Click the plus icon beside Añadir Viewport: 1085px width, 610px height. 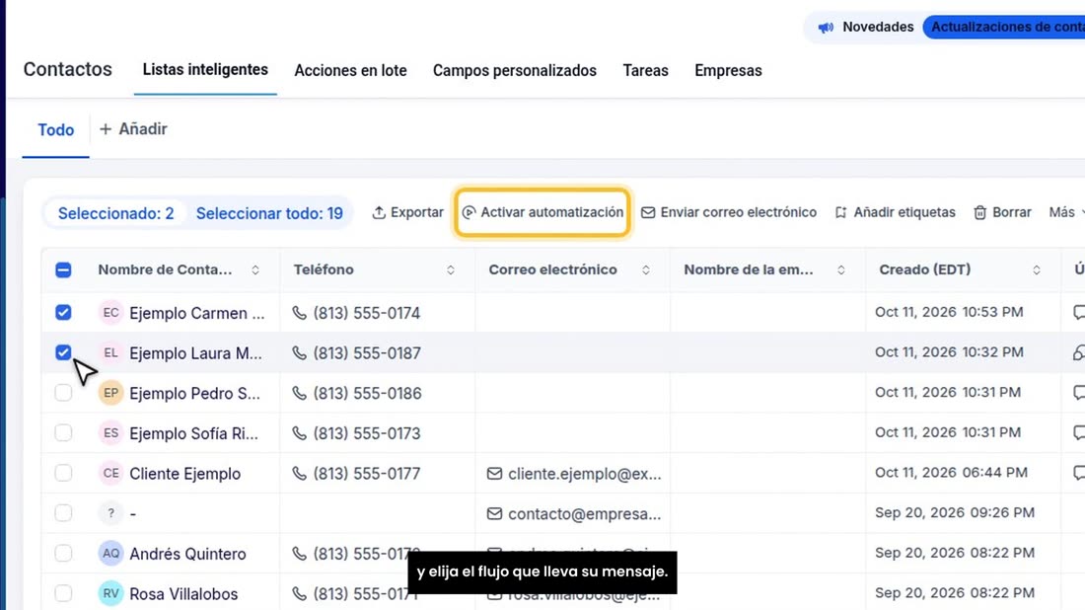point(106,129)
